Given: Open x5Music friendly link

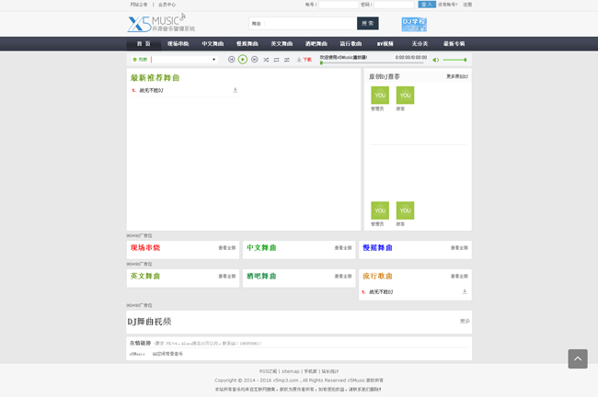Looking at the screenshot, I should click(x=137, y=354).
